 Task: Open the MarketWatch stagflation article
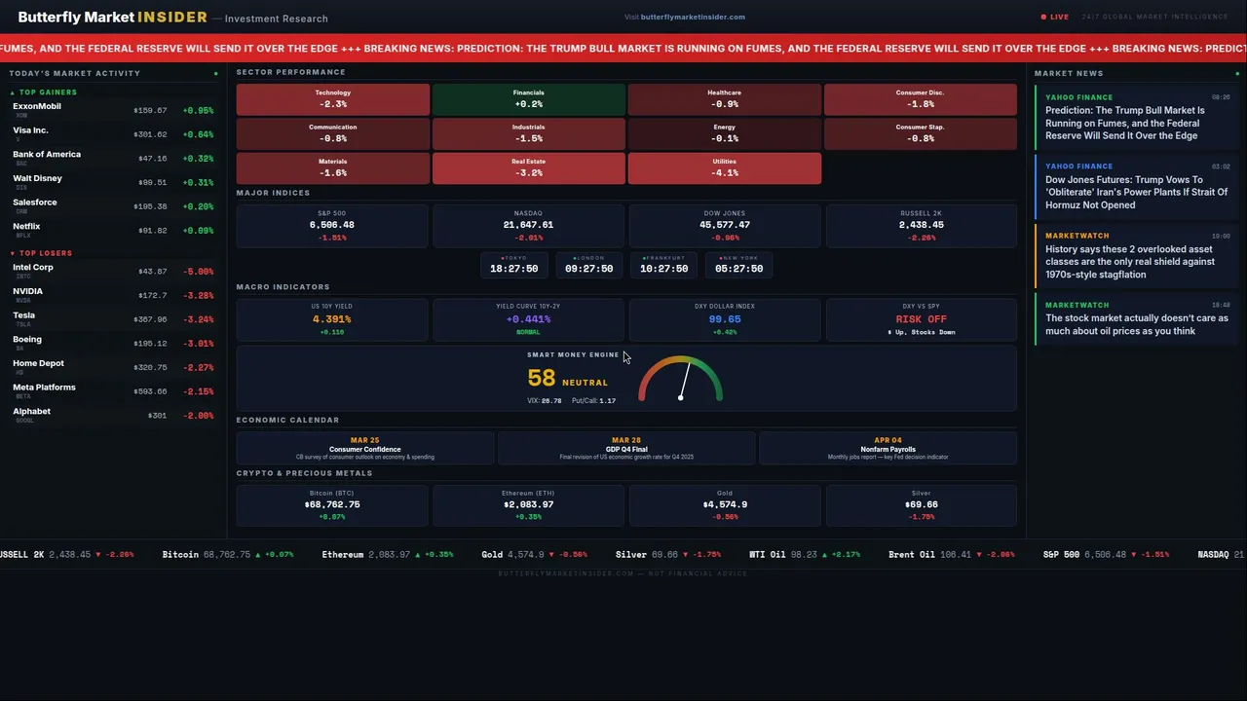coord(1137,256)
